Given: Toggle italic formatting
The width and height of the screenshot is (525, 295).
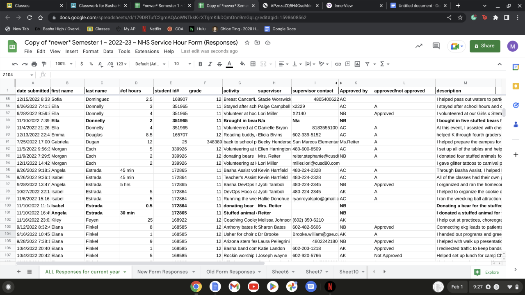Looking at the screenshot, I should 210,64.
